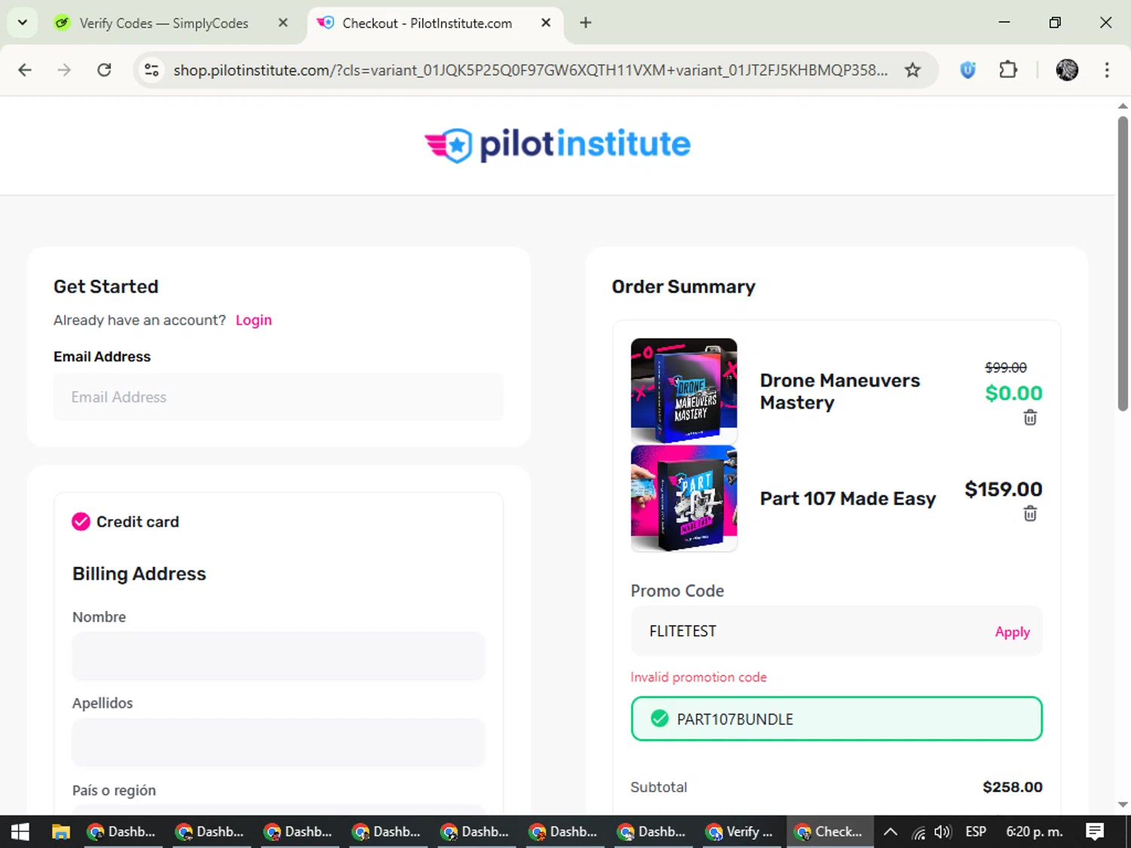
Task: Close the Checkout PilotInstitute tab
Action: 546,23
